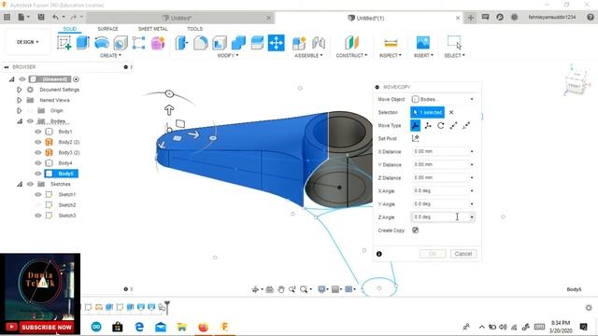Viewport: 598px width, 336px height.
Task: Select the Insert image icon
Action: point(423,43)
